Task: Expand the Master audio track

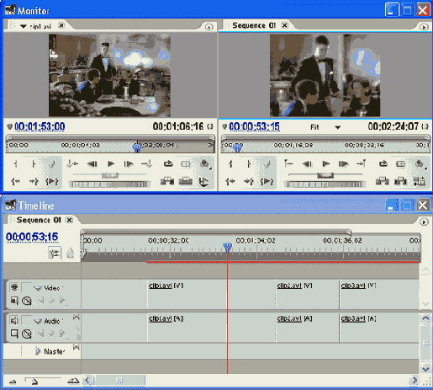Action: tap(38, 351)
